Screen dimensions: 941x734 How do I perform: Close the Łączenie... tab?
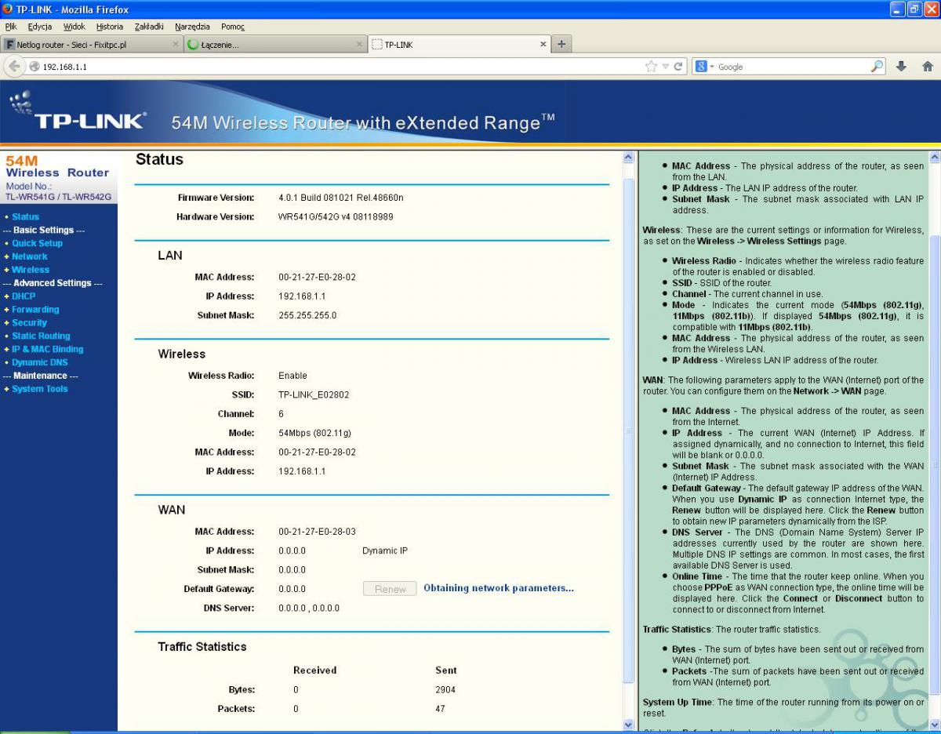coord(360,45)
